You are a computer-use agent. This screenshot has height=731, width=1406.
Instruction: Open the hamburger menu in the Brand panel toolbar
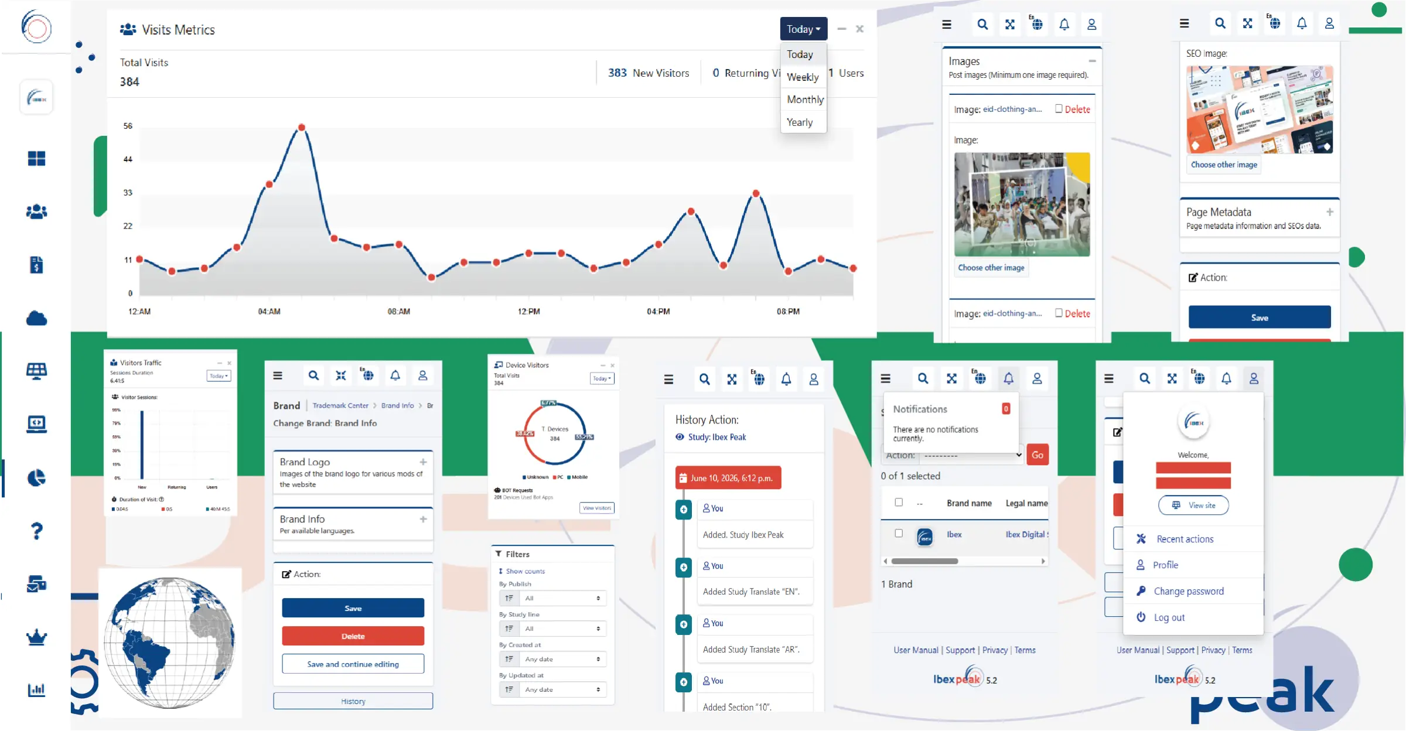pos(278,375)
